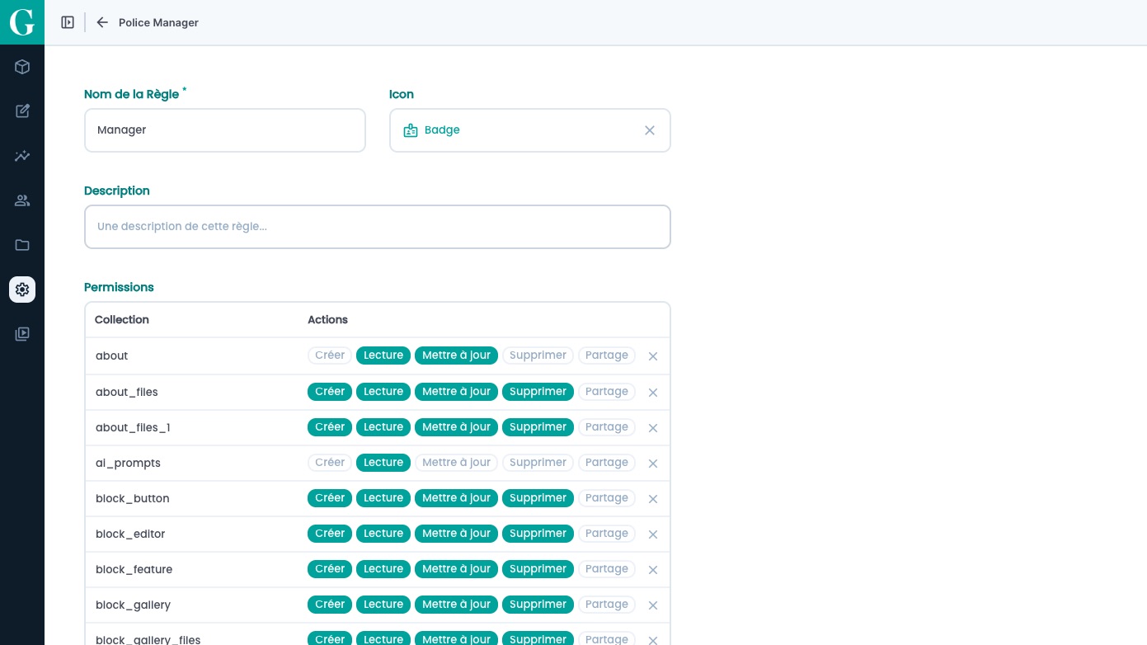Click the block_button collection name
Image resolution: width=1147 pixels, height=645 pixels.
[x=133, y=499]
